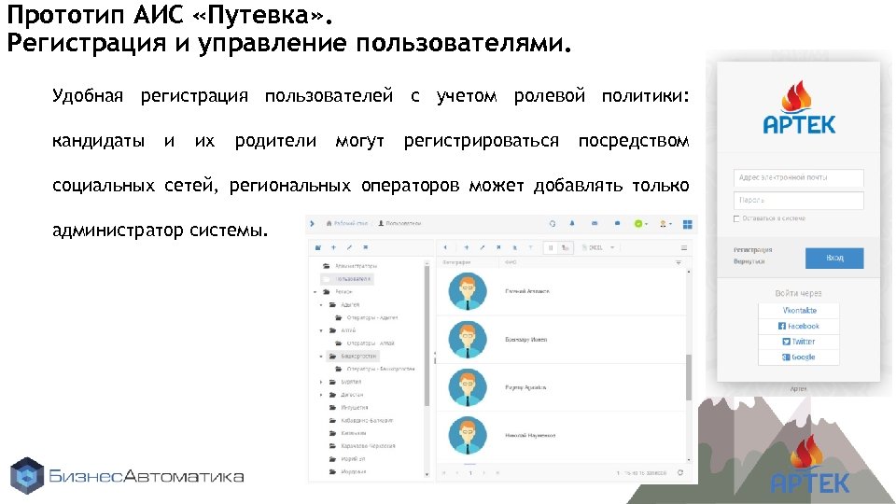Open Николай Науменко's avatar photo

pyautogui.click(x=468, y=436)
